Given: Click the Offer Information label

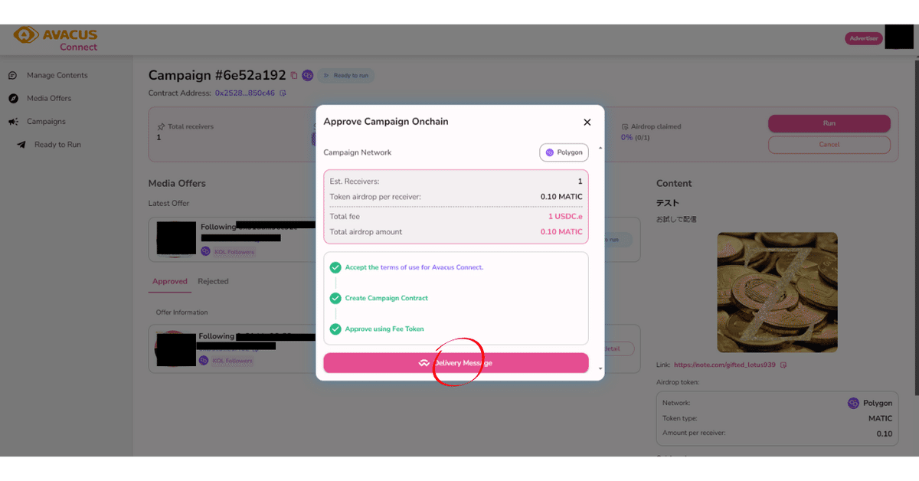Looking at the screenshot, I should pos(182,312).
